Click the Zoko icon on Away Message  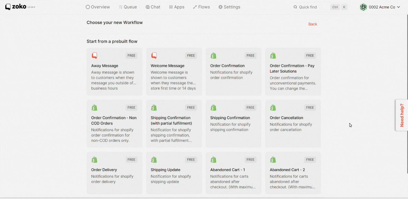94,55
